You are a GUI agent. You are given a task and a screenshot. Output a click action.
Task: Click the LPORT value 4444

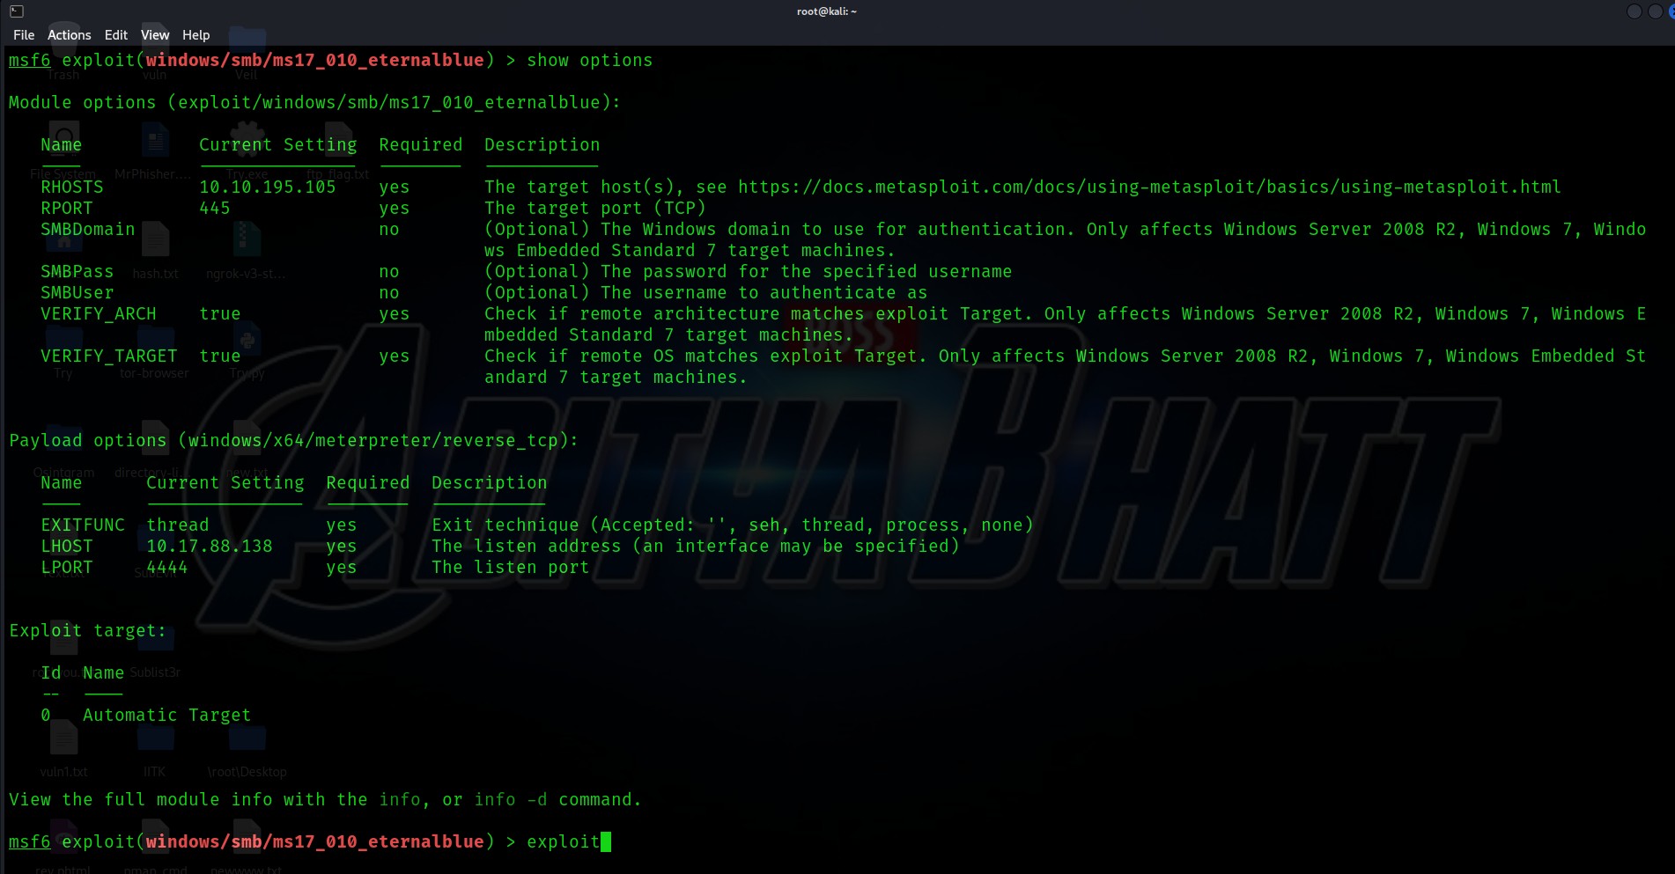(x=167, y=568)
